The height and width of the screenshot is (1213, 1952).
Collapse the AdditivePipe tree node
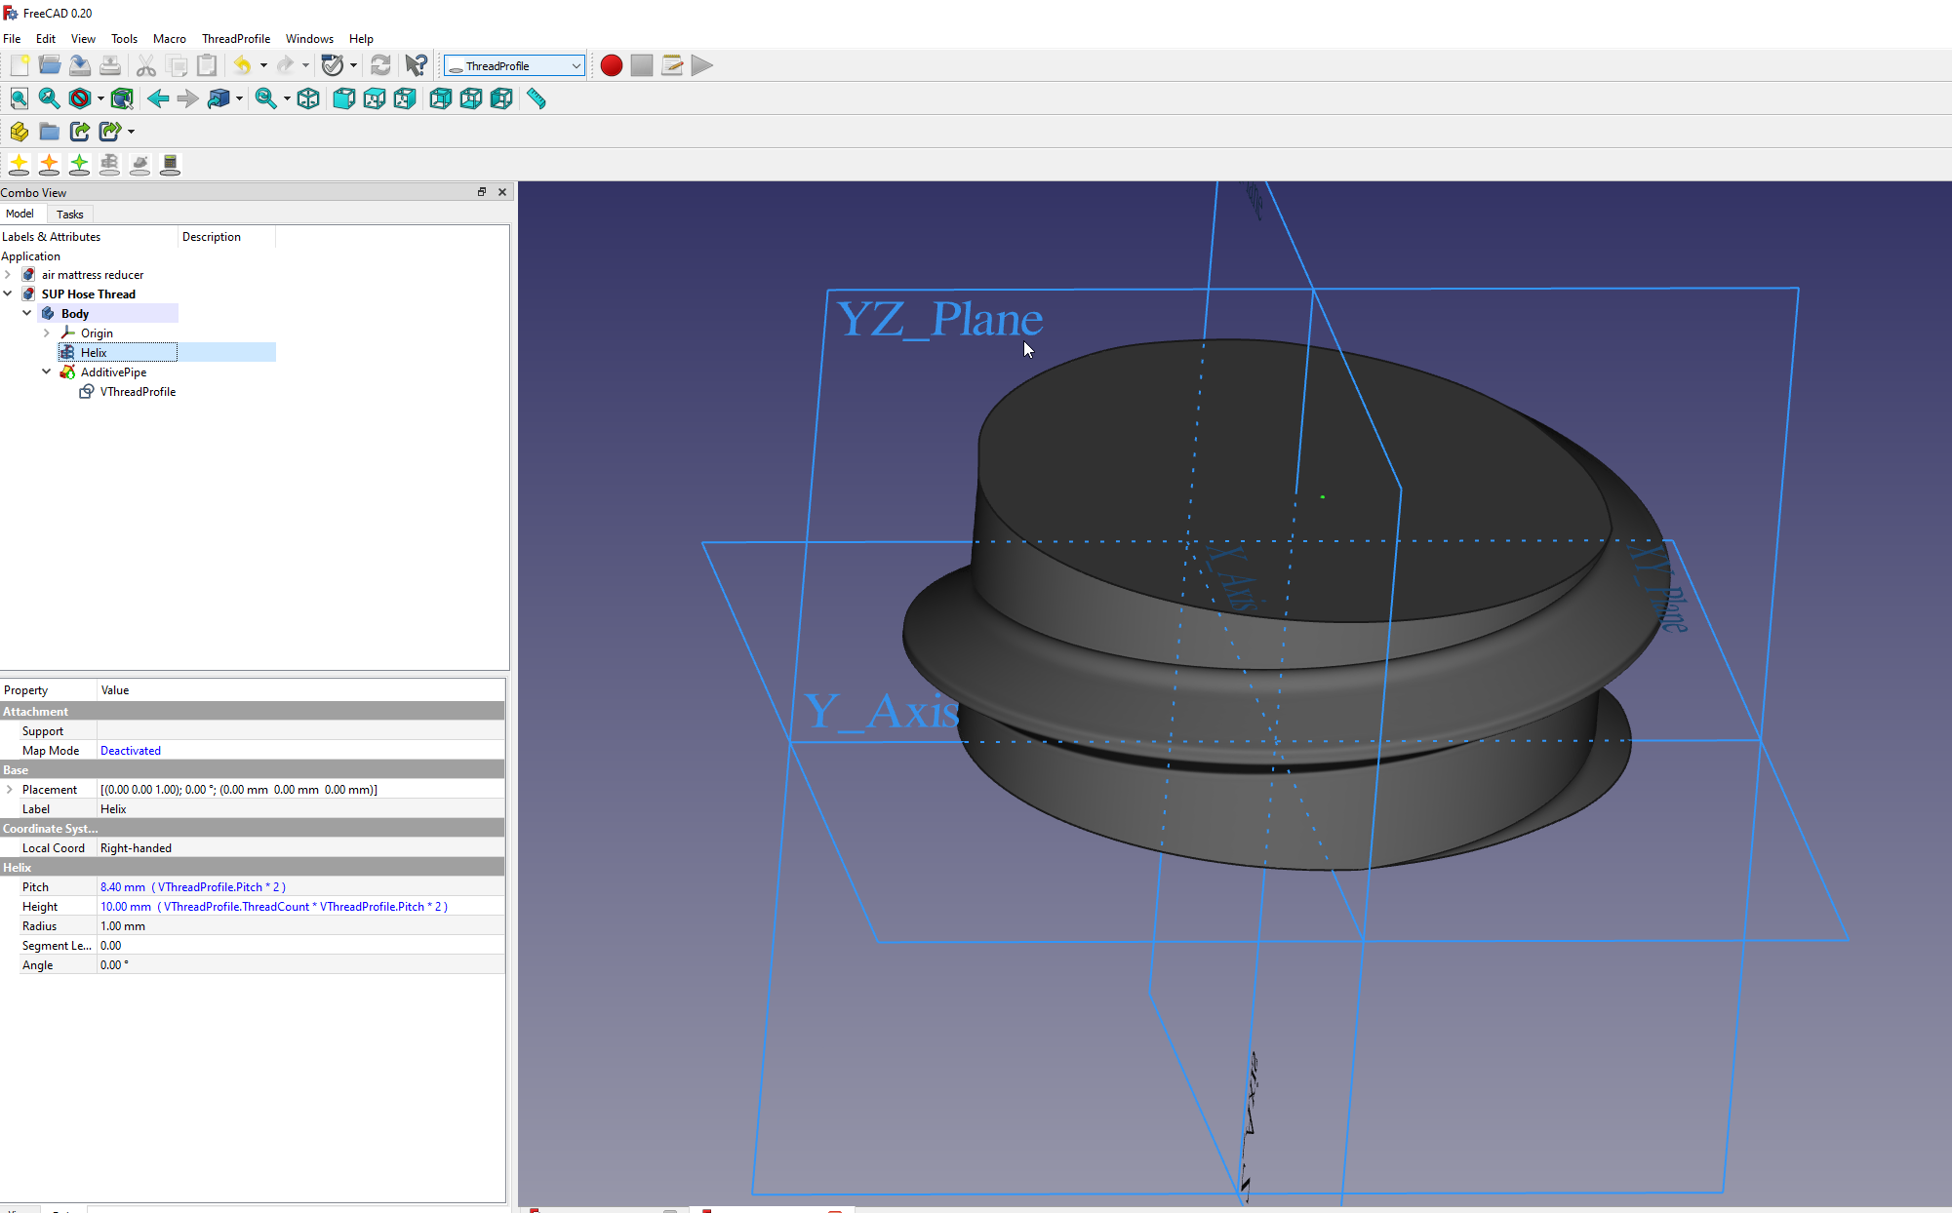[x=46, y=372]
